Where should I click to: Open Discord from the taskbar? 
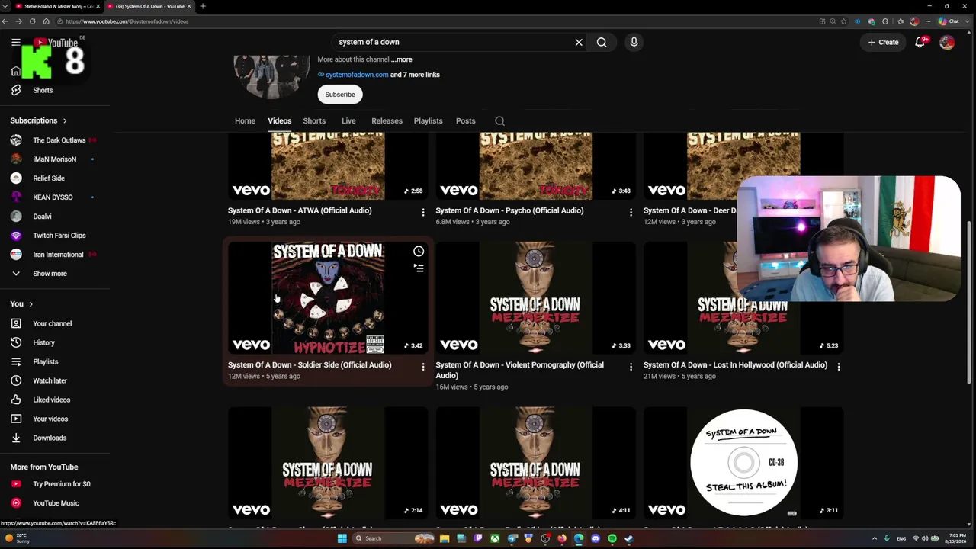(x=596, y=538)
